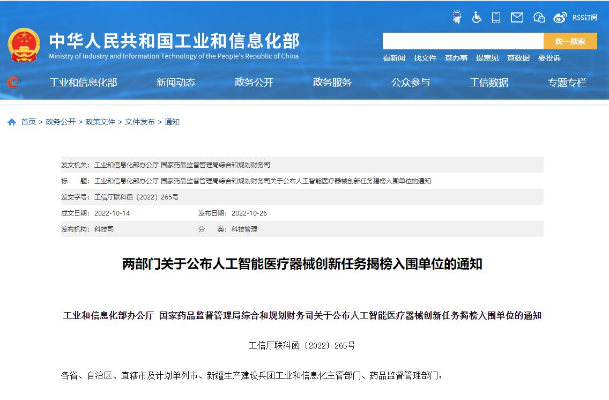
Task: Click the red gear icon in navigation bar
Action: [x=13, y=83]
